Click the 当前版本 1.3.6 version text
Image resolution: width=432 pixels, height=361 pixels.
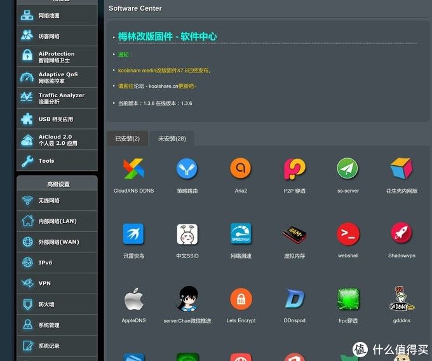click(155, 104)
